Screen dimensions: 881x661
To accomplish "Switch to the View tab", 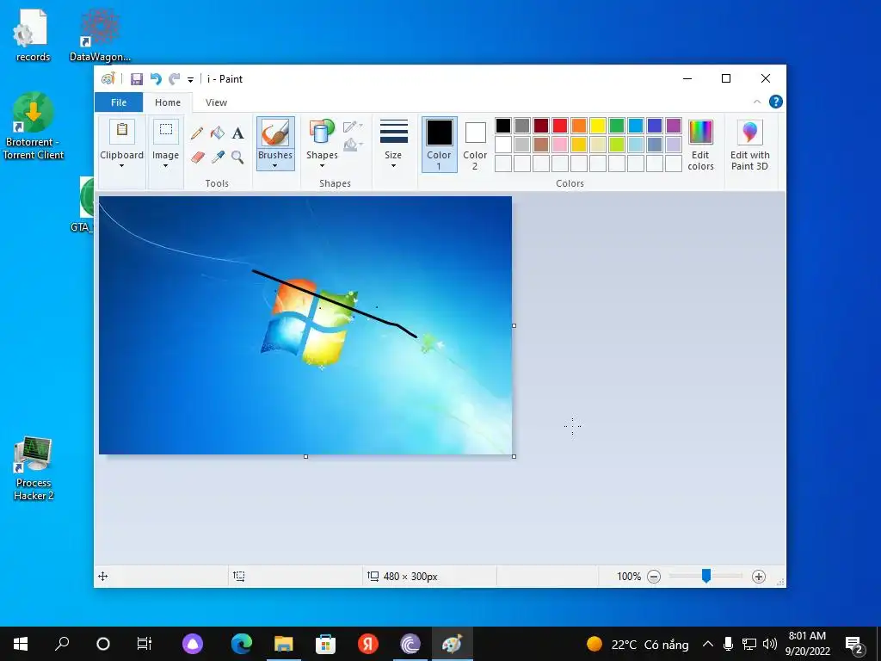I will coord(216,102).
